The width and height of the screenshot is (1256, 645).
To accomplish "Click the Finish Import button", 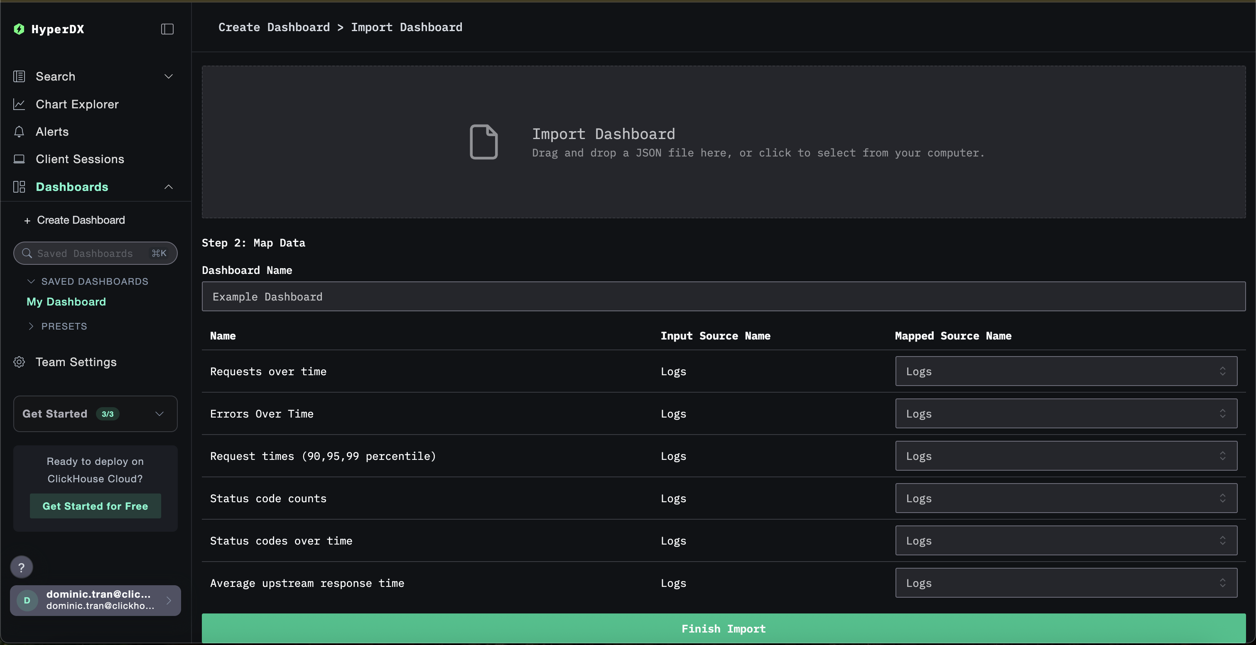I will 723,628.
